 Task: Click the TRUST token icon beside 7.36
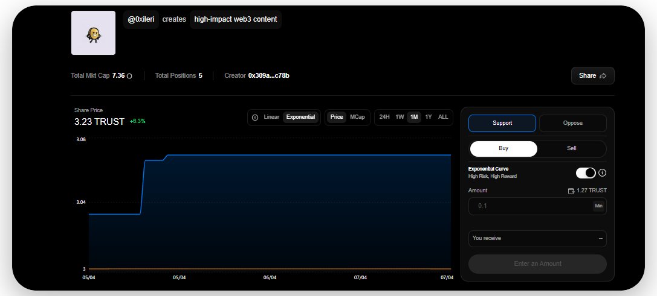point(129,76)
